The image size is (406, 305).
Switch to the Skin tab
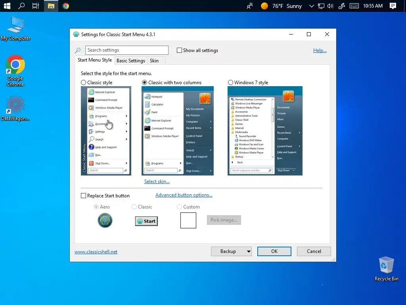click(154, 61)
